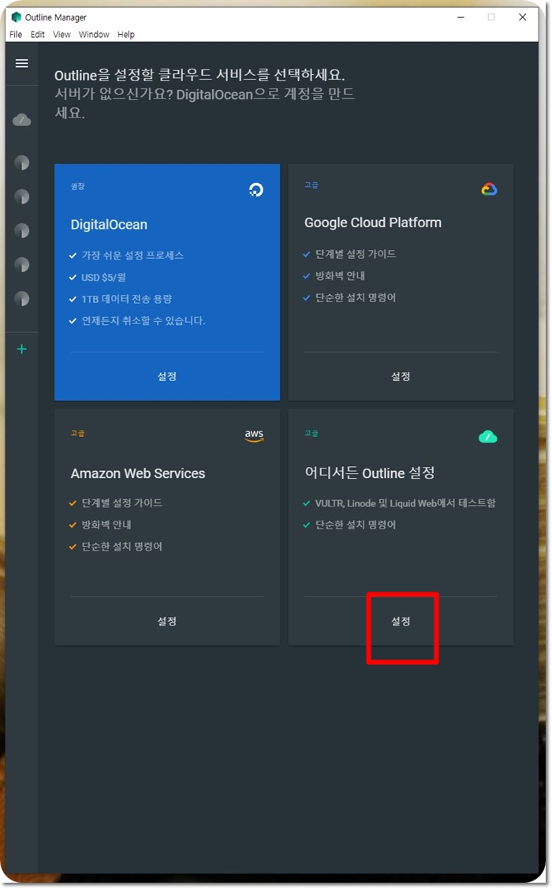Screen dimensions: 552x889
Task: Click 설정 on the Amazon Web Services card
Action: [167, 622]
